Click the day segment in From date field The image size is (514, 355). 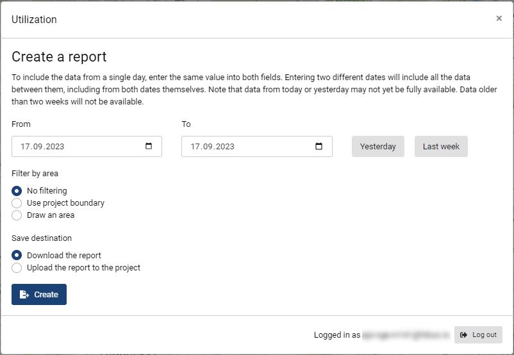[26, 147]
